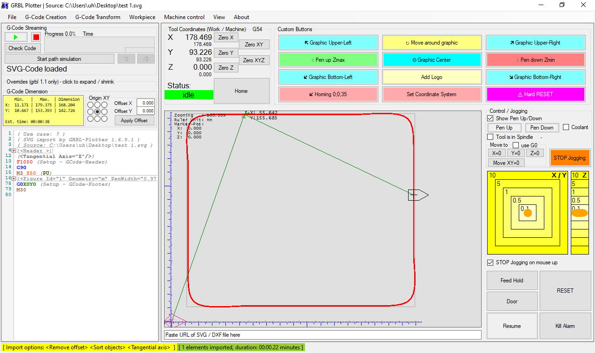Click the Graphic Upper-Left custom button
Viewport: 595px width, 353px height.
tap(328, 43)
